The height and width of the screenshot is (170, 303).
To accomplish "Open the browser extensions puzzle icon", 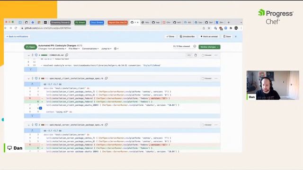I will click(x=231, y=28).
